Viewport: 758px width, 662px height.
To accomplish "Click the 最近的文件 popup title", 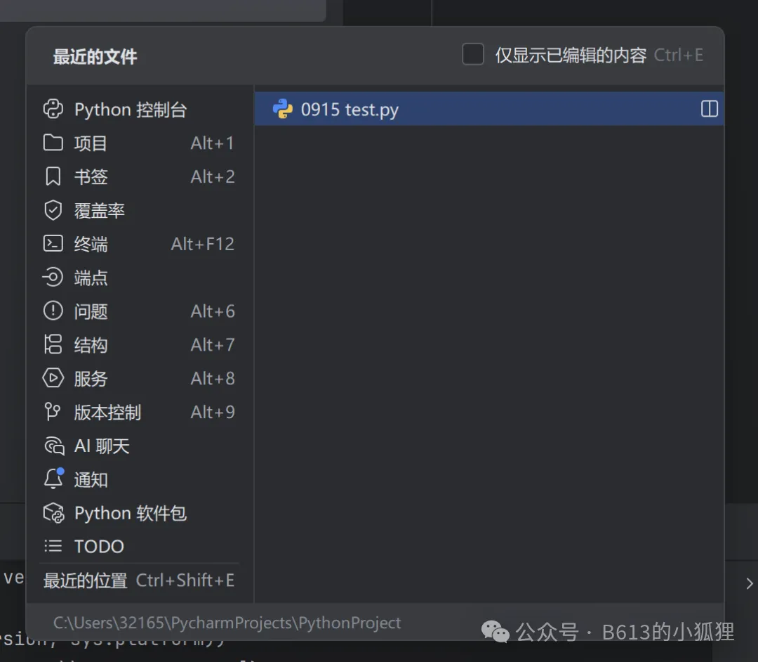I will pos(95,56).
